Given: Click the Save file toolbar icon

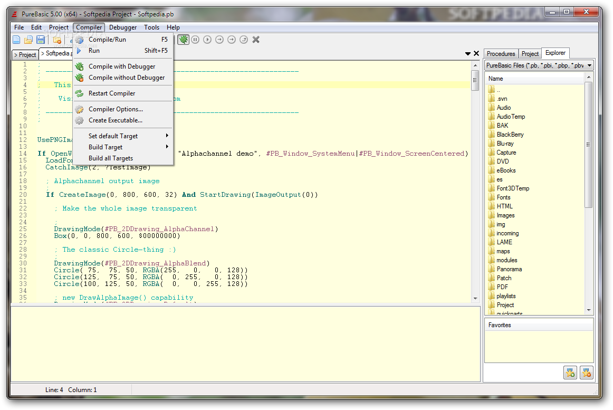Looking at the screenshot, I should (41, 40).
